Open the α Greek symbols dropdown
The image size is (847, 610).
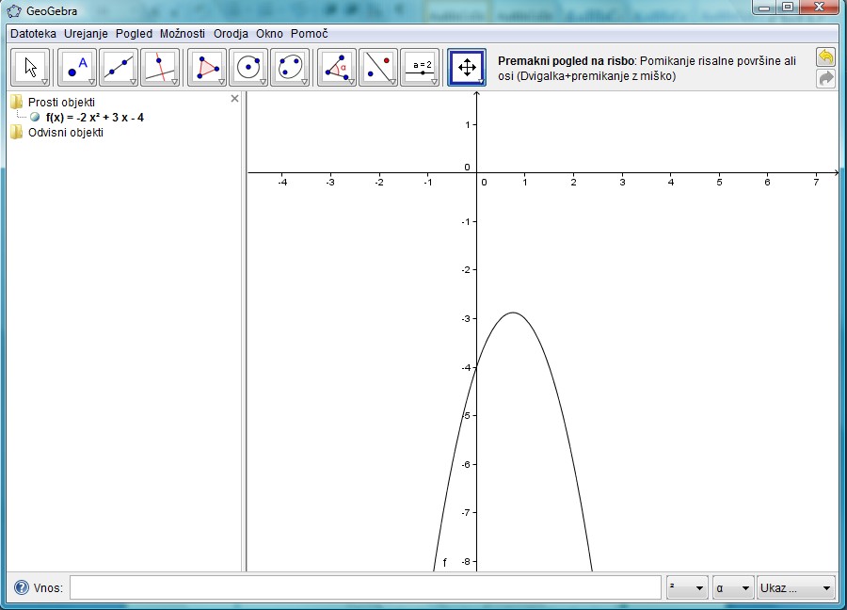733,588
